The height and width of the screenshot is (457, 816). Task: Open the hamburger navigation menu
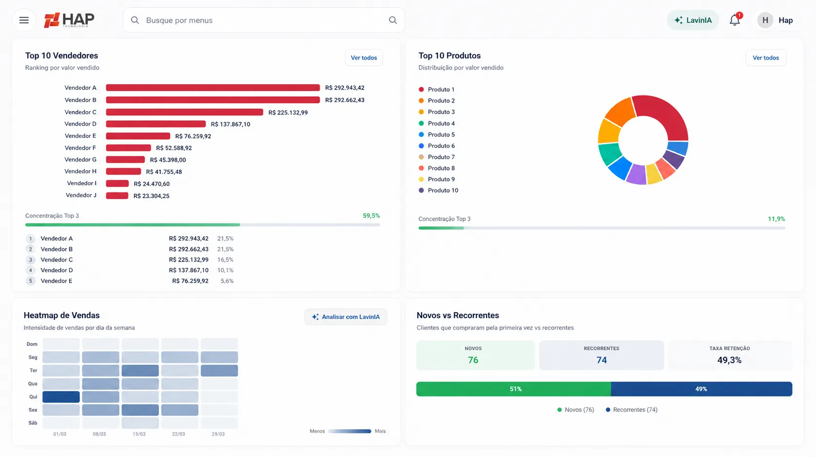click(24, 20)
